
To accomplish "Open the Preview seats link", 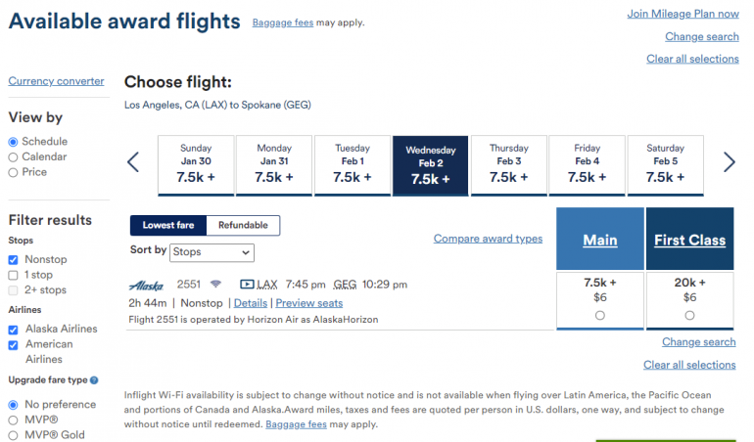I will coord(308,303).
